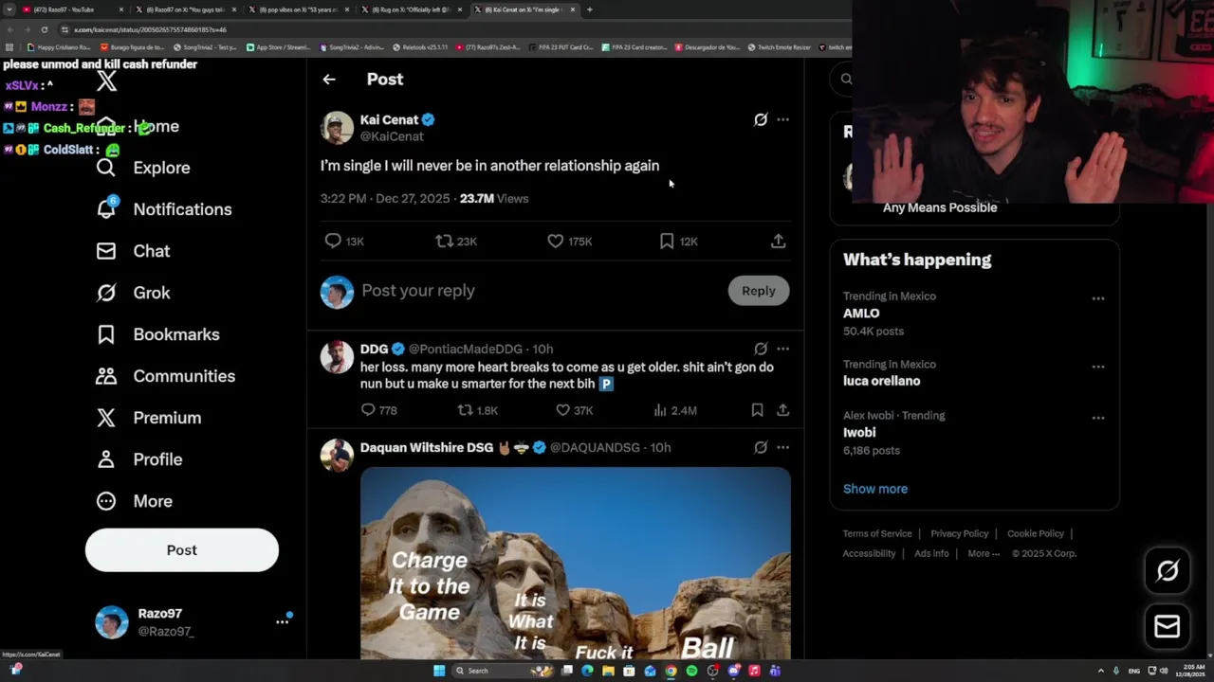Viewport: 1214px width, 682px height.
Task: Open the Mount Rushmore meme image
Action: [x=576, y=563]
